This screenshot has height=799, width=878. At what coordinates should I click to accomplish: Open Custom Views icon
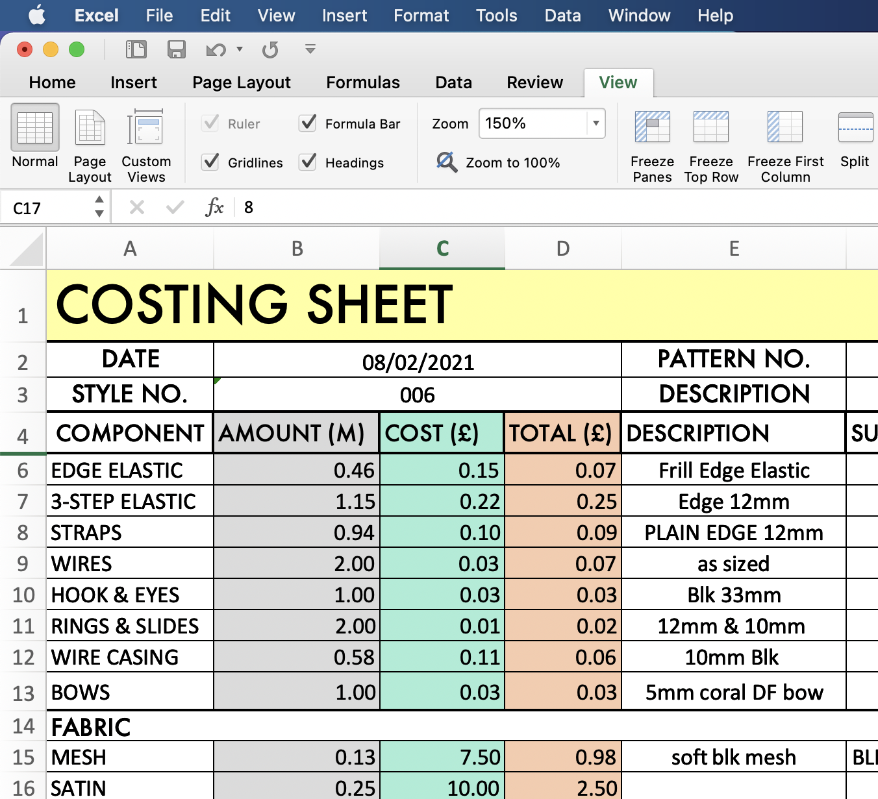click(145, 127)
